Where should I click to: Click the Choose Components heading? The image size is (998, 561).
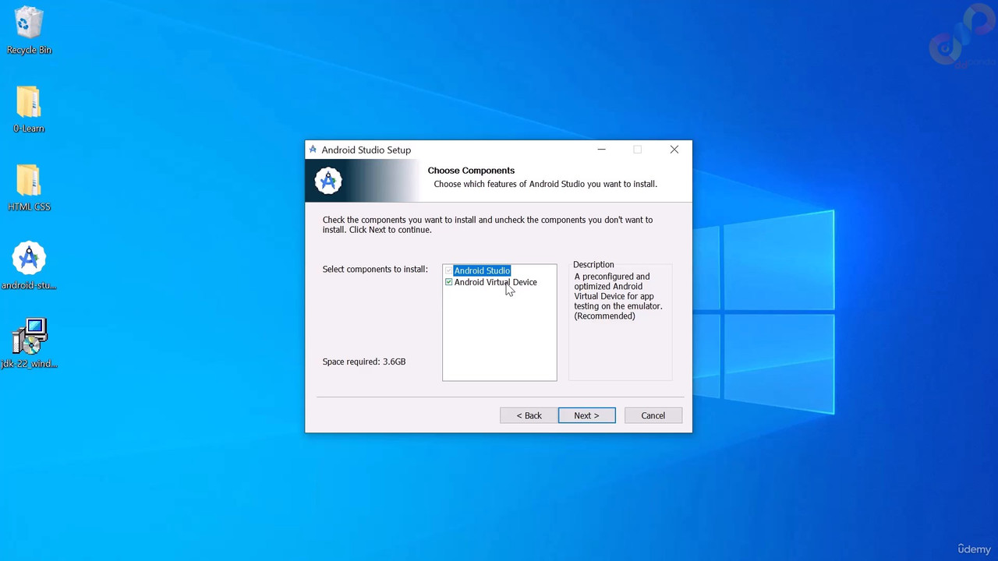pos(471,171)
